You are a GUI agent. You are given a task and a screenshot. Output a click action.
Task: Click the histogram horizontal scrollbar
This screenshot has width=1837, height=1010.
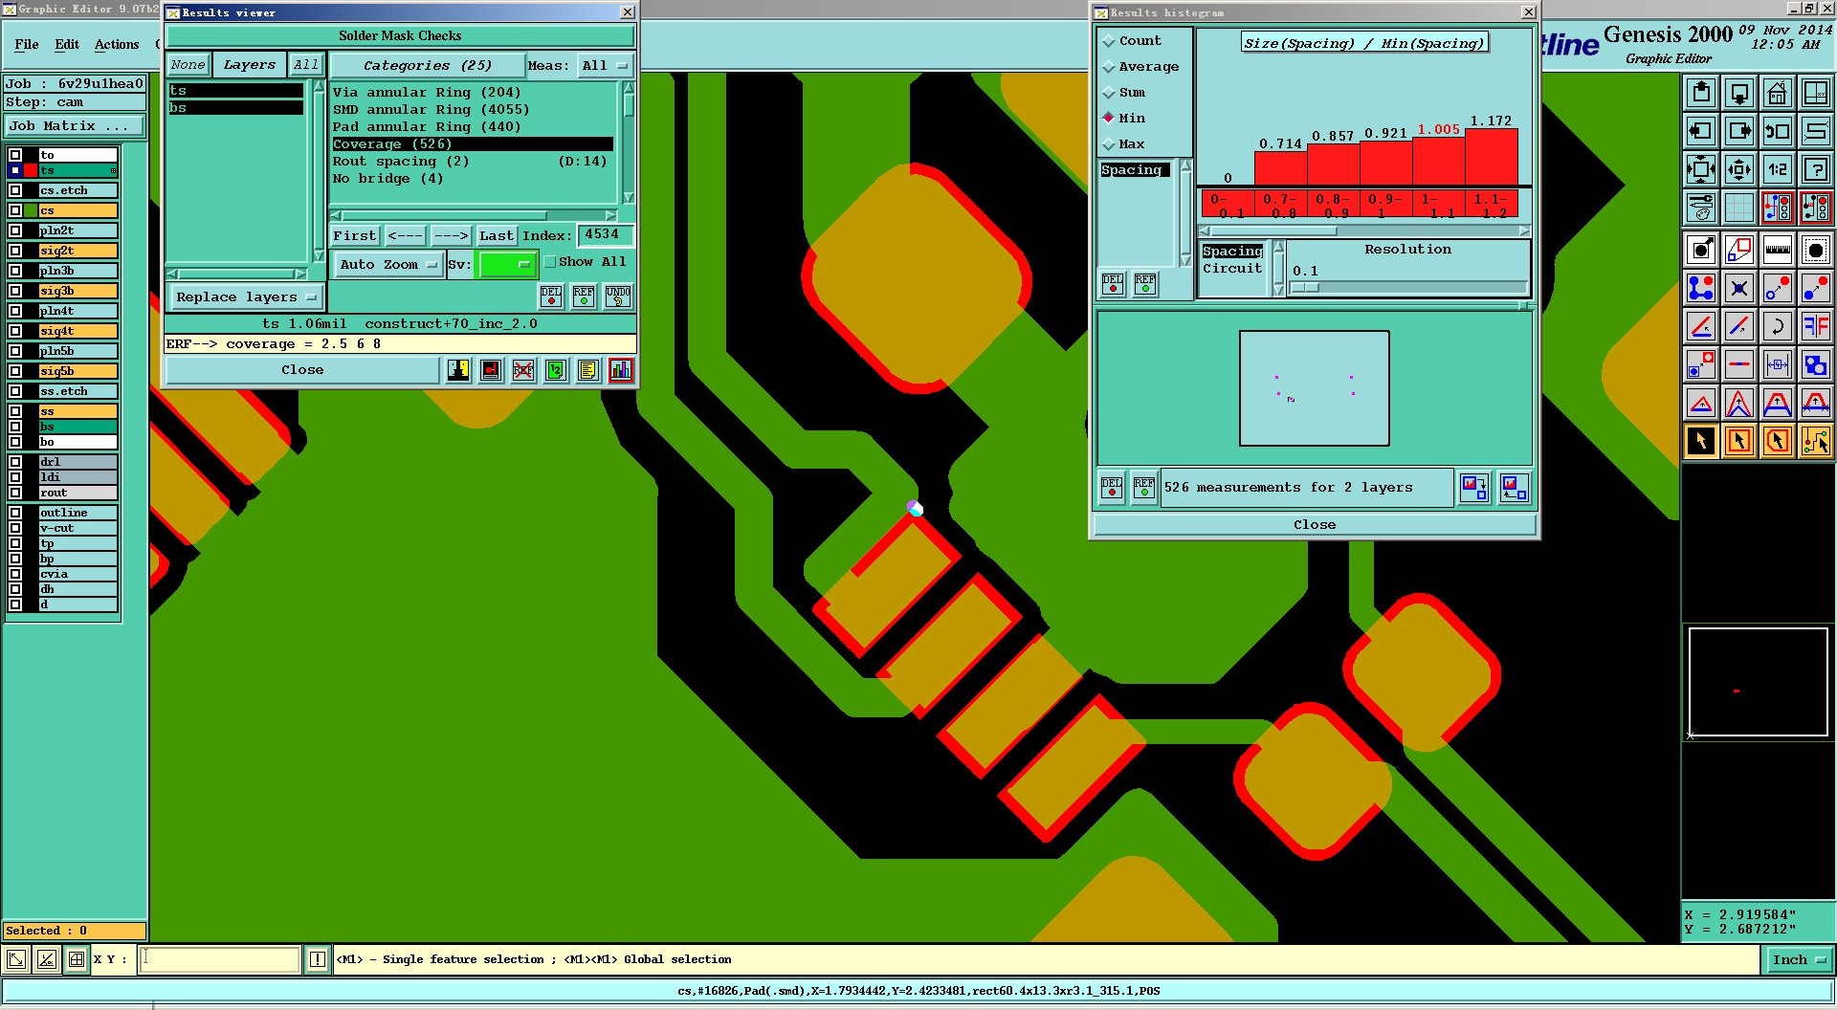(x=1364, y=231)
